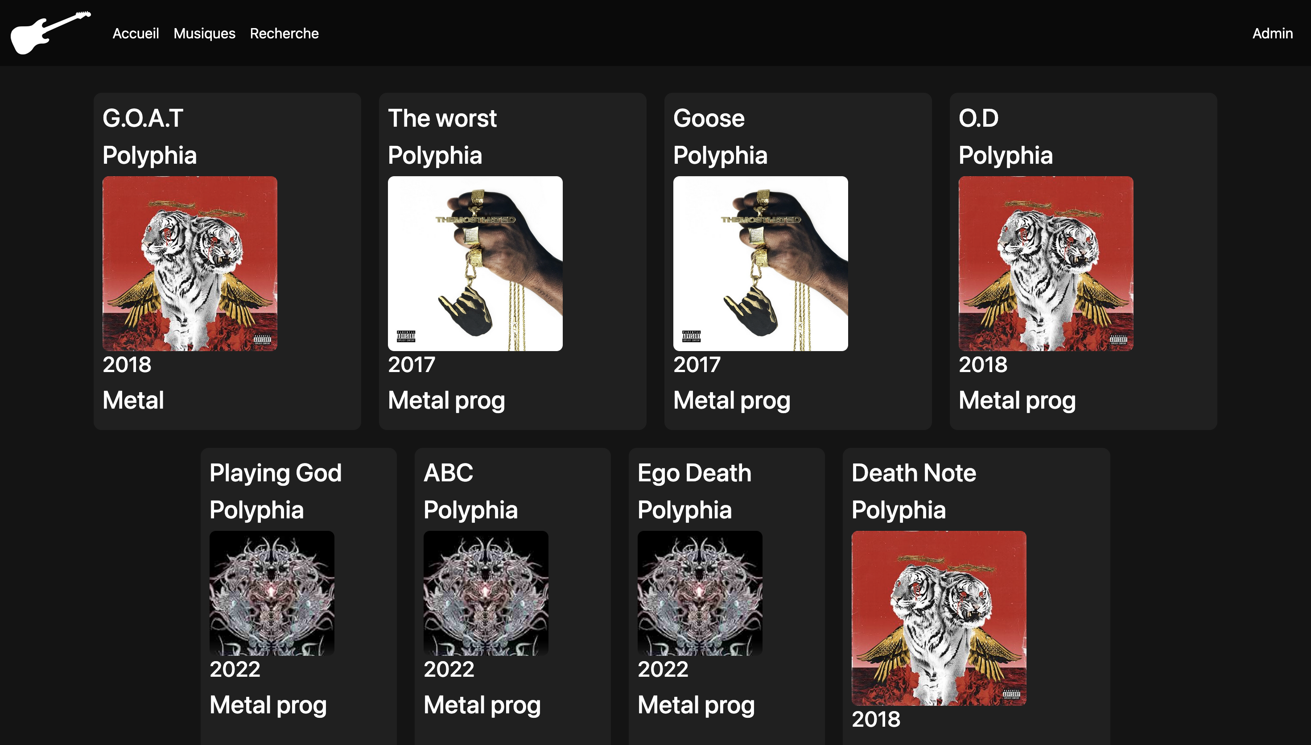Click Polyphia artist name under Playing God

click(257, 510)
